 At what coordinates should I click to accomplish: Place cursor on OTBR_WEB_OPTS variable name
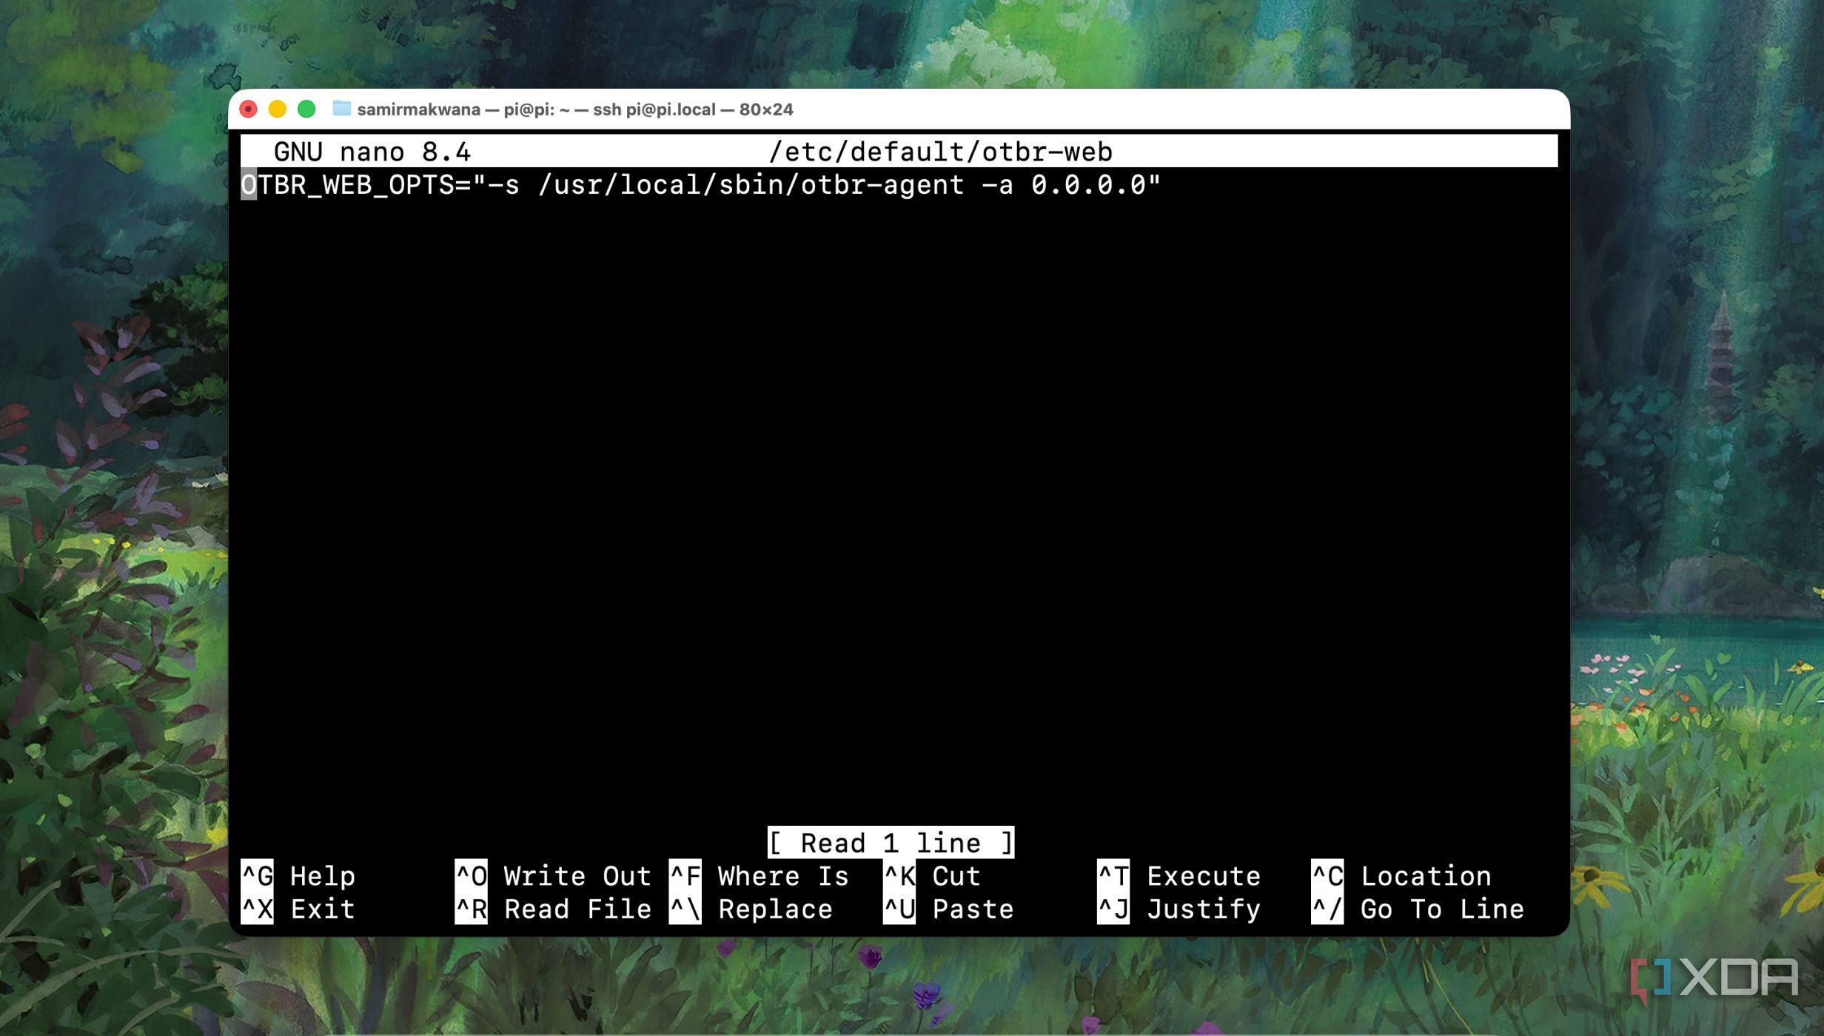(348, 185)
